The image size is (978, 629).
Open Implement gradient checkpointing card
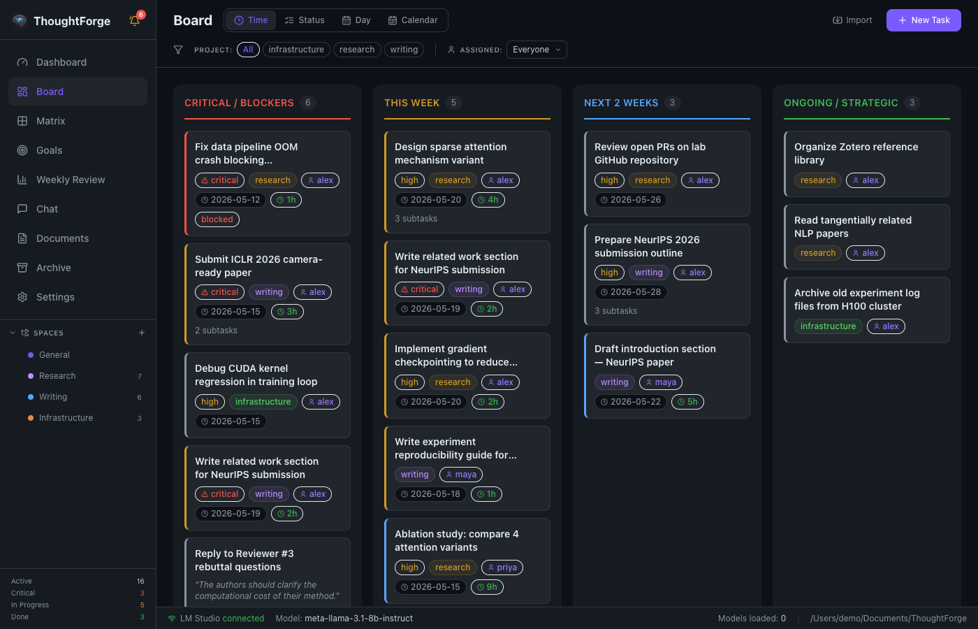(x=467, y=375)
